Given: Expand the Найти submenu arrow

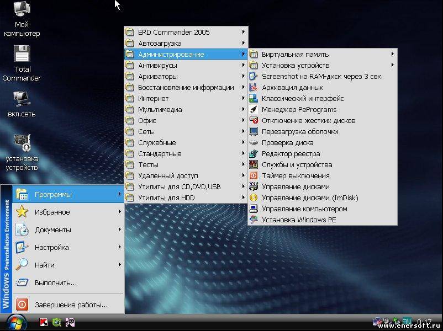Looking at the screenshot, I should point(120,265).
